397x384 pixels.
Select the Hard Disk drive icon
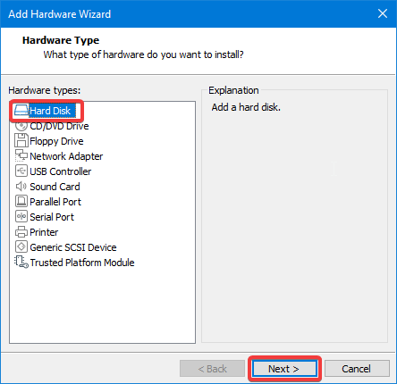click(21, 111)
